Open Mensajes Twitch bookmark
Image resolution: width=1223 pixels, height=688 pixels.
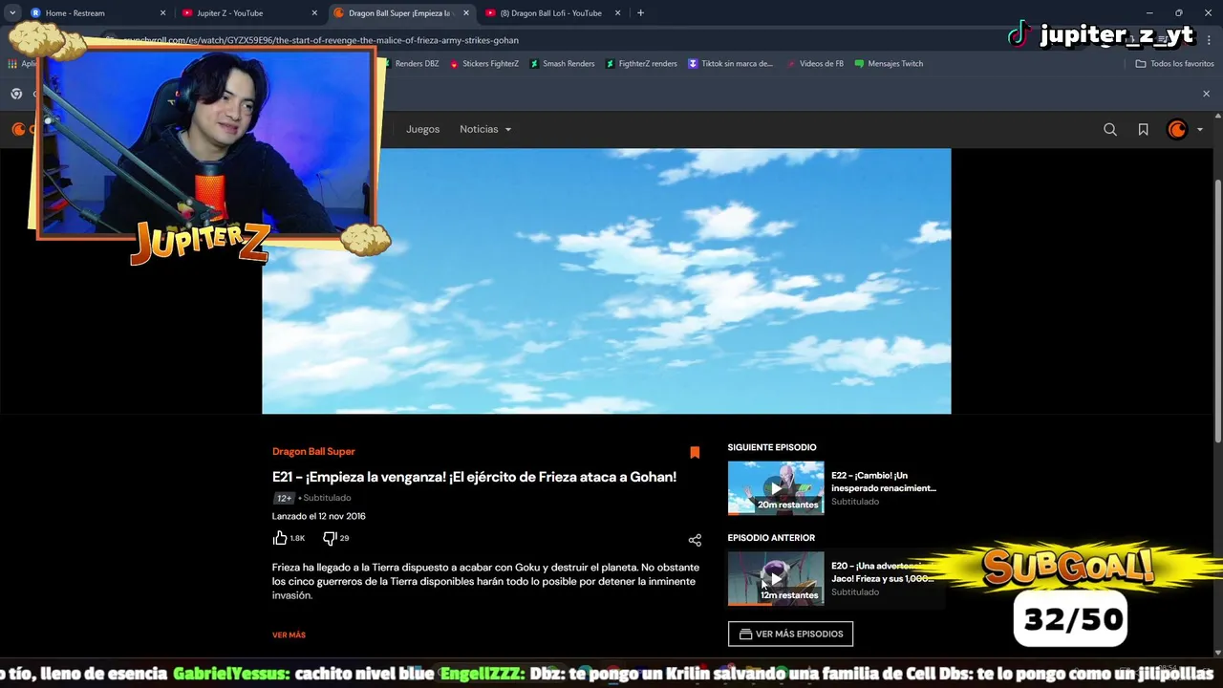tap(889, 64)
